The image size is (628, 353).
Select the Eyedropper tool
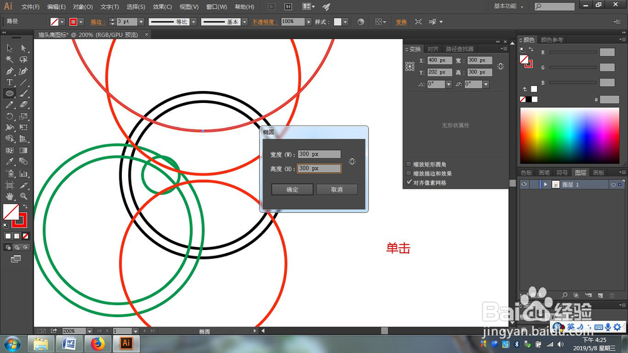(9, 162)
